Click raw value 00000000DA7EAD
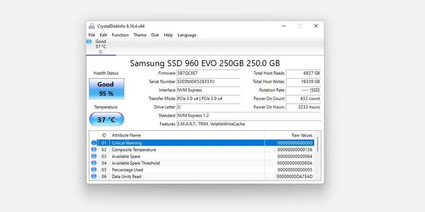This screenshot has height=212, width=425. click(294, 177)
